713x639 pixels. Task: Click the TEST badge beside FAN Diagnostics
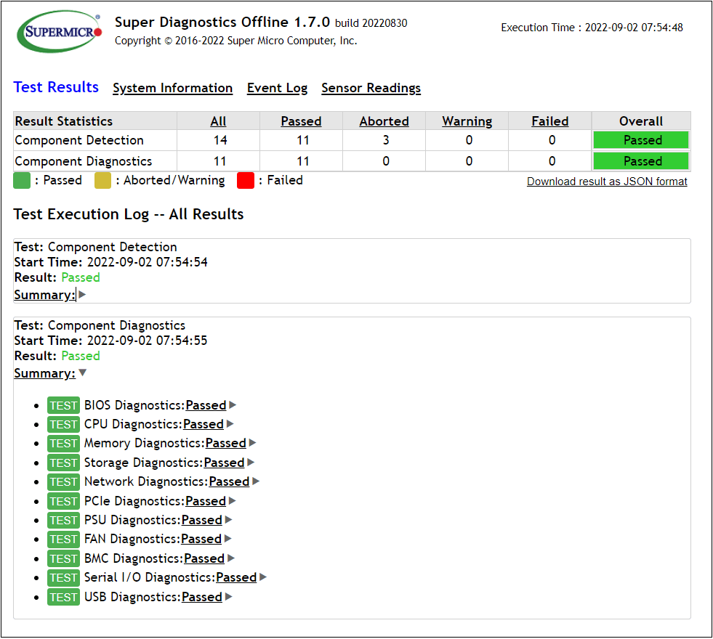point(63,540)
